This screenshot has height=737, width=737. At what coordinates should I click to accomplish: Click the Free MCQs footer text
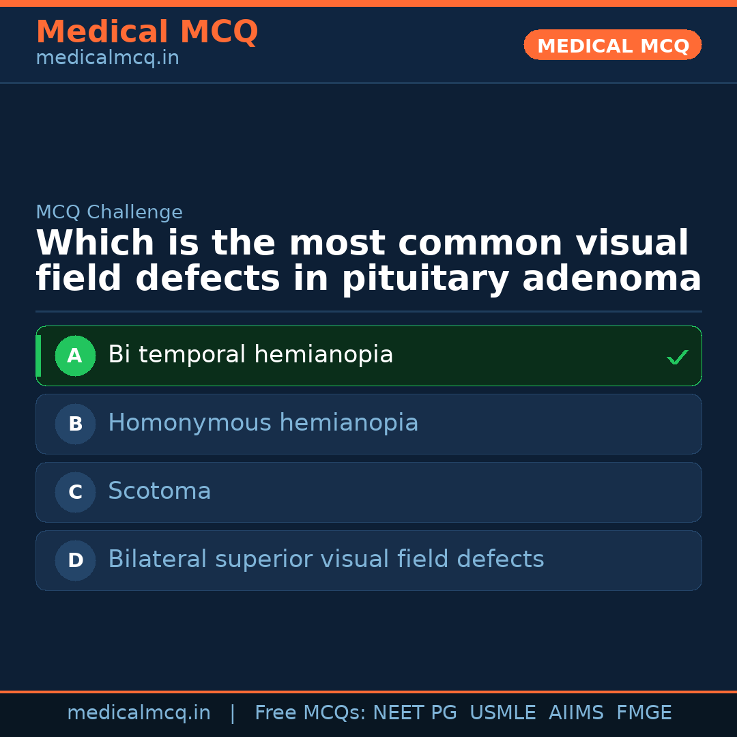click(310, 713)
